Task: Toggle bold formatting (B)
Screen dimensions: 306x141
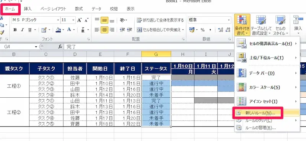Action: pos(15,30)
